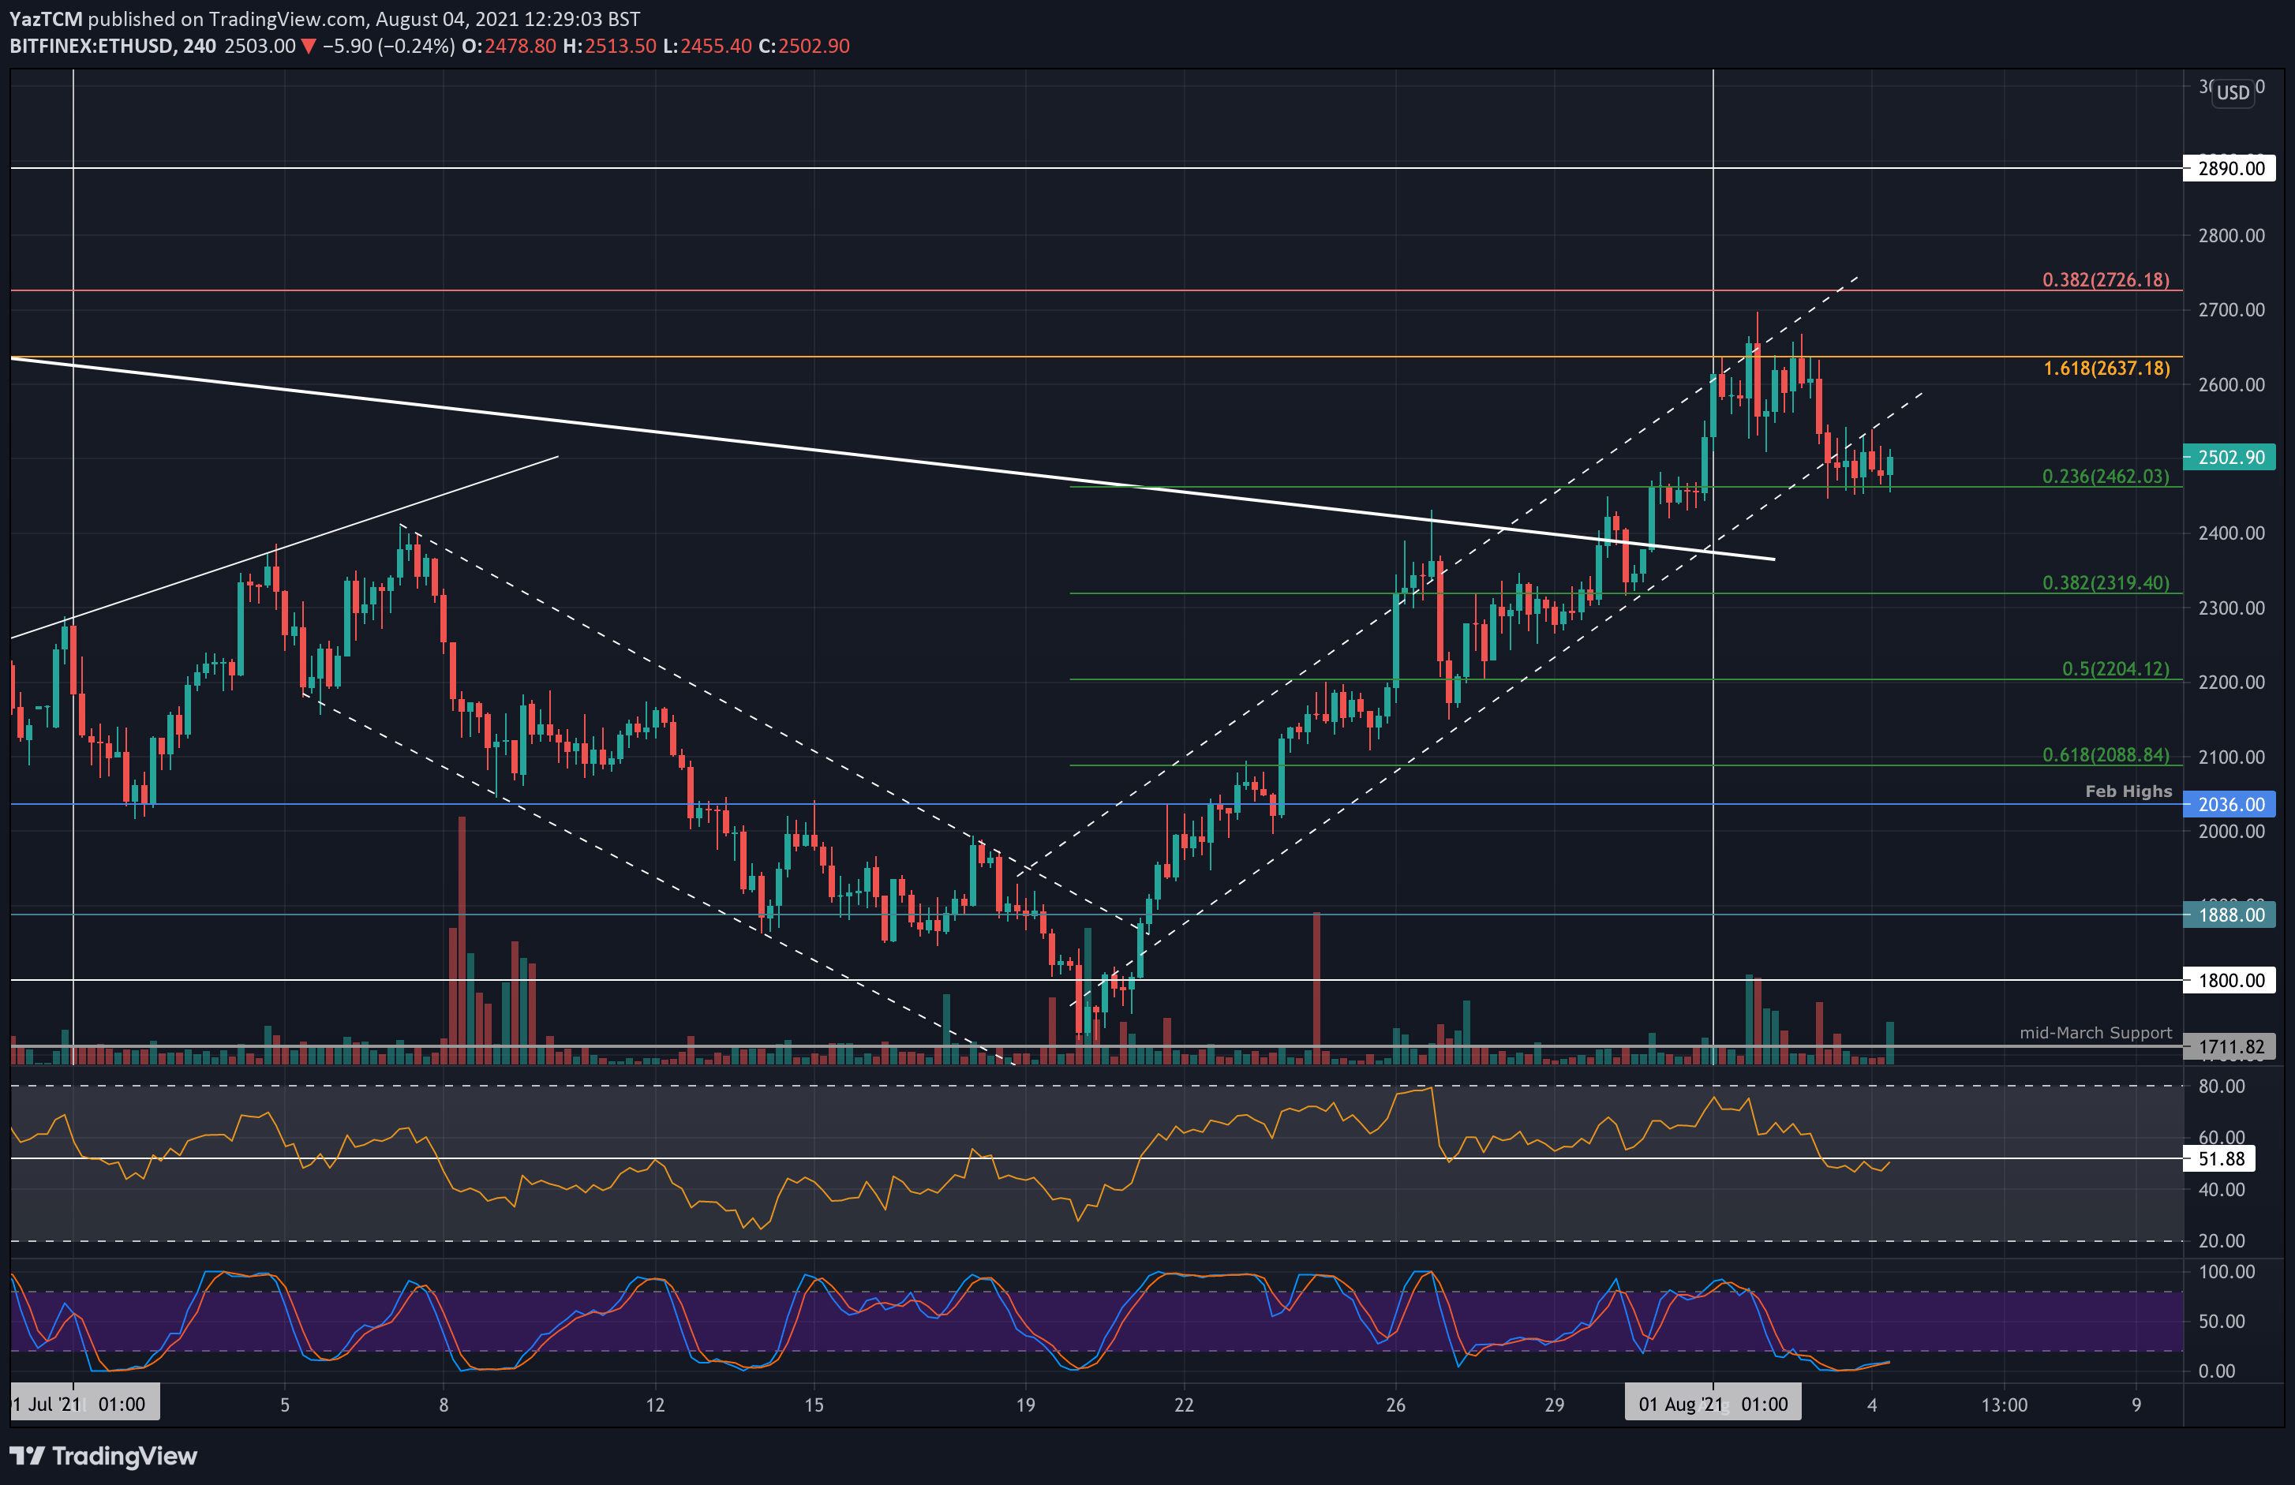The height and width of the screenshot is (1485, 2295).
Task: Toggle the 1.618(2637.18) Fibonacci level
Action: pyautogui.click(x=2106, y=368)
